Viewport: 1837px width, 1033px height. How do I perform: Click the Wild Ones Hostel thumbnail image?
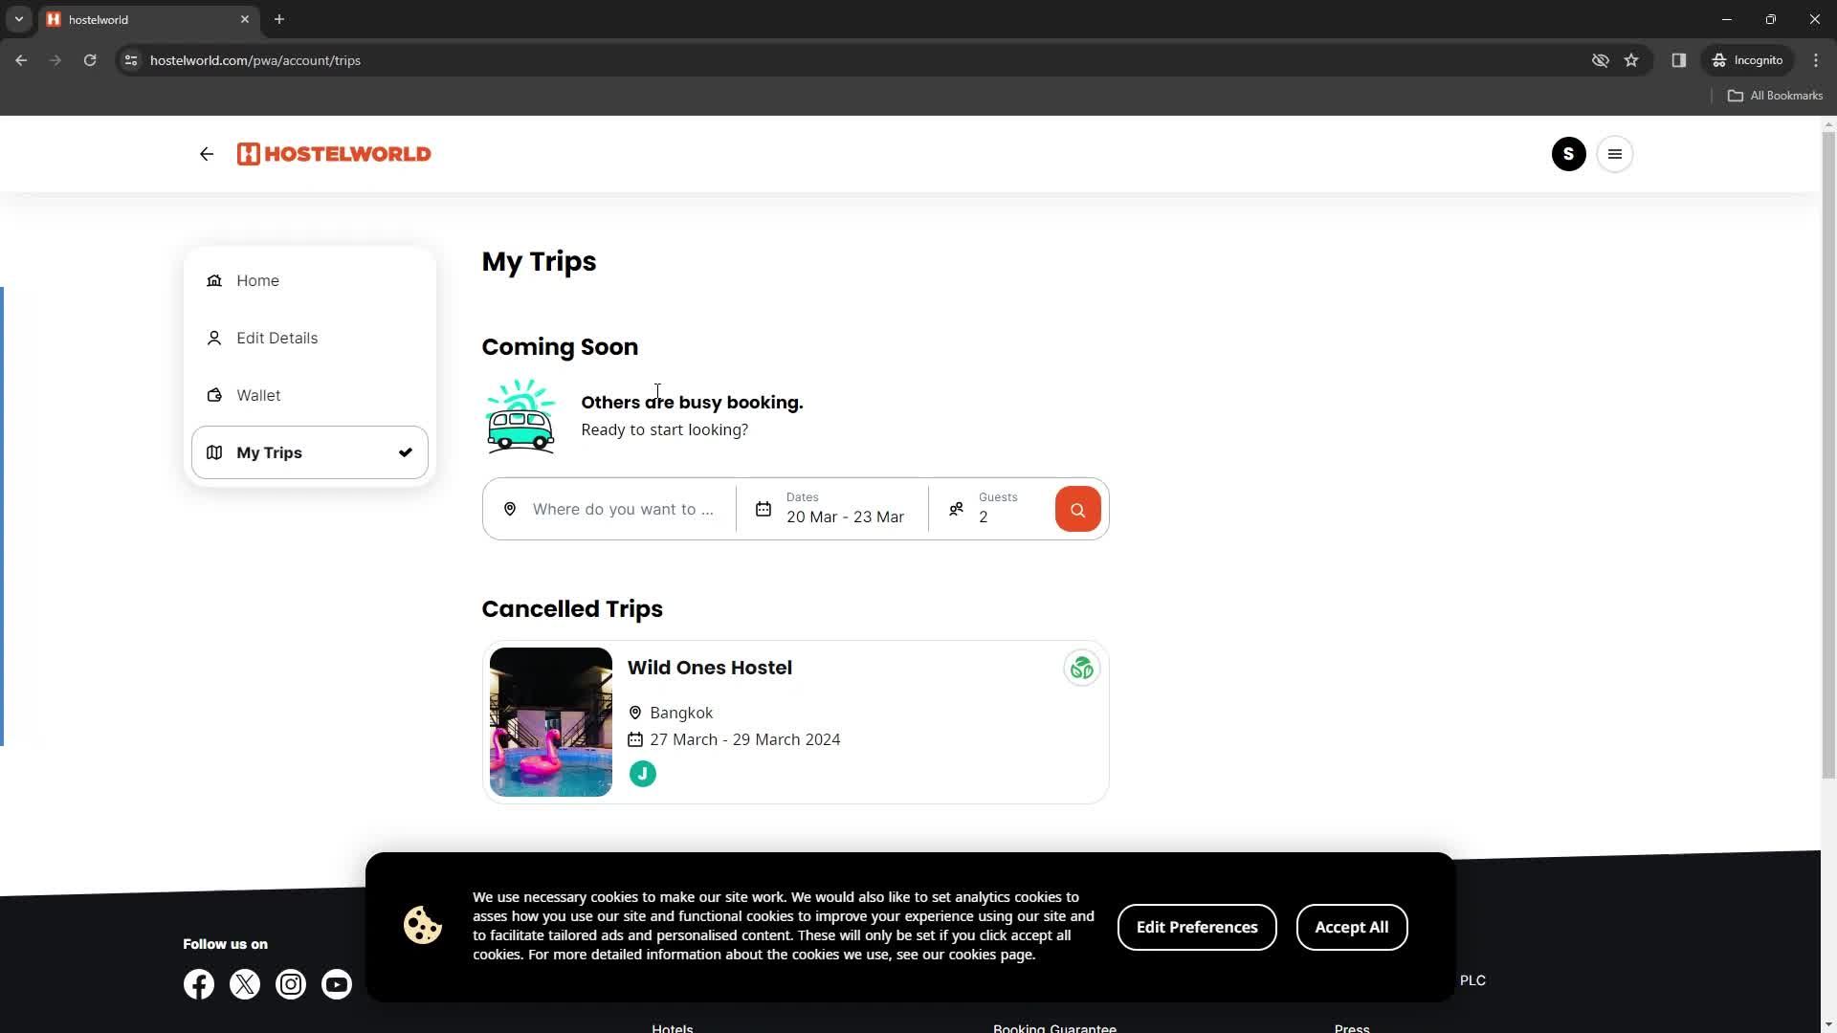[550, 721]
